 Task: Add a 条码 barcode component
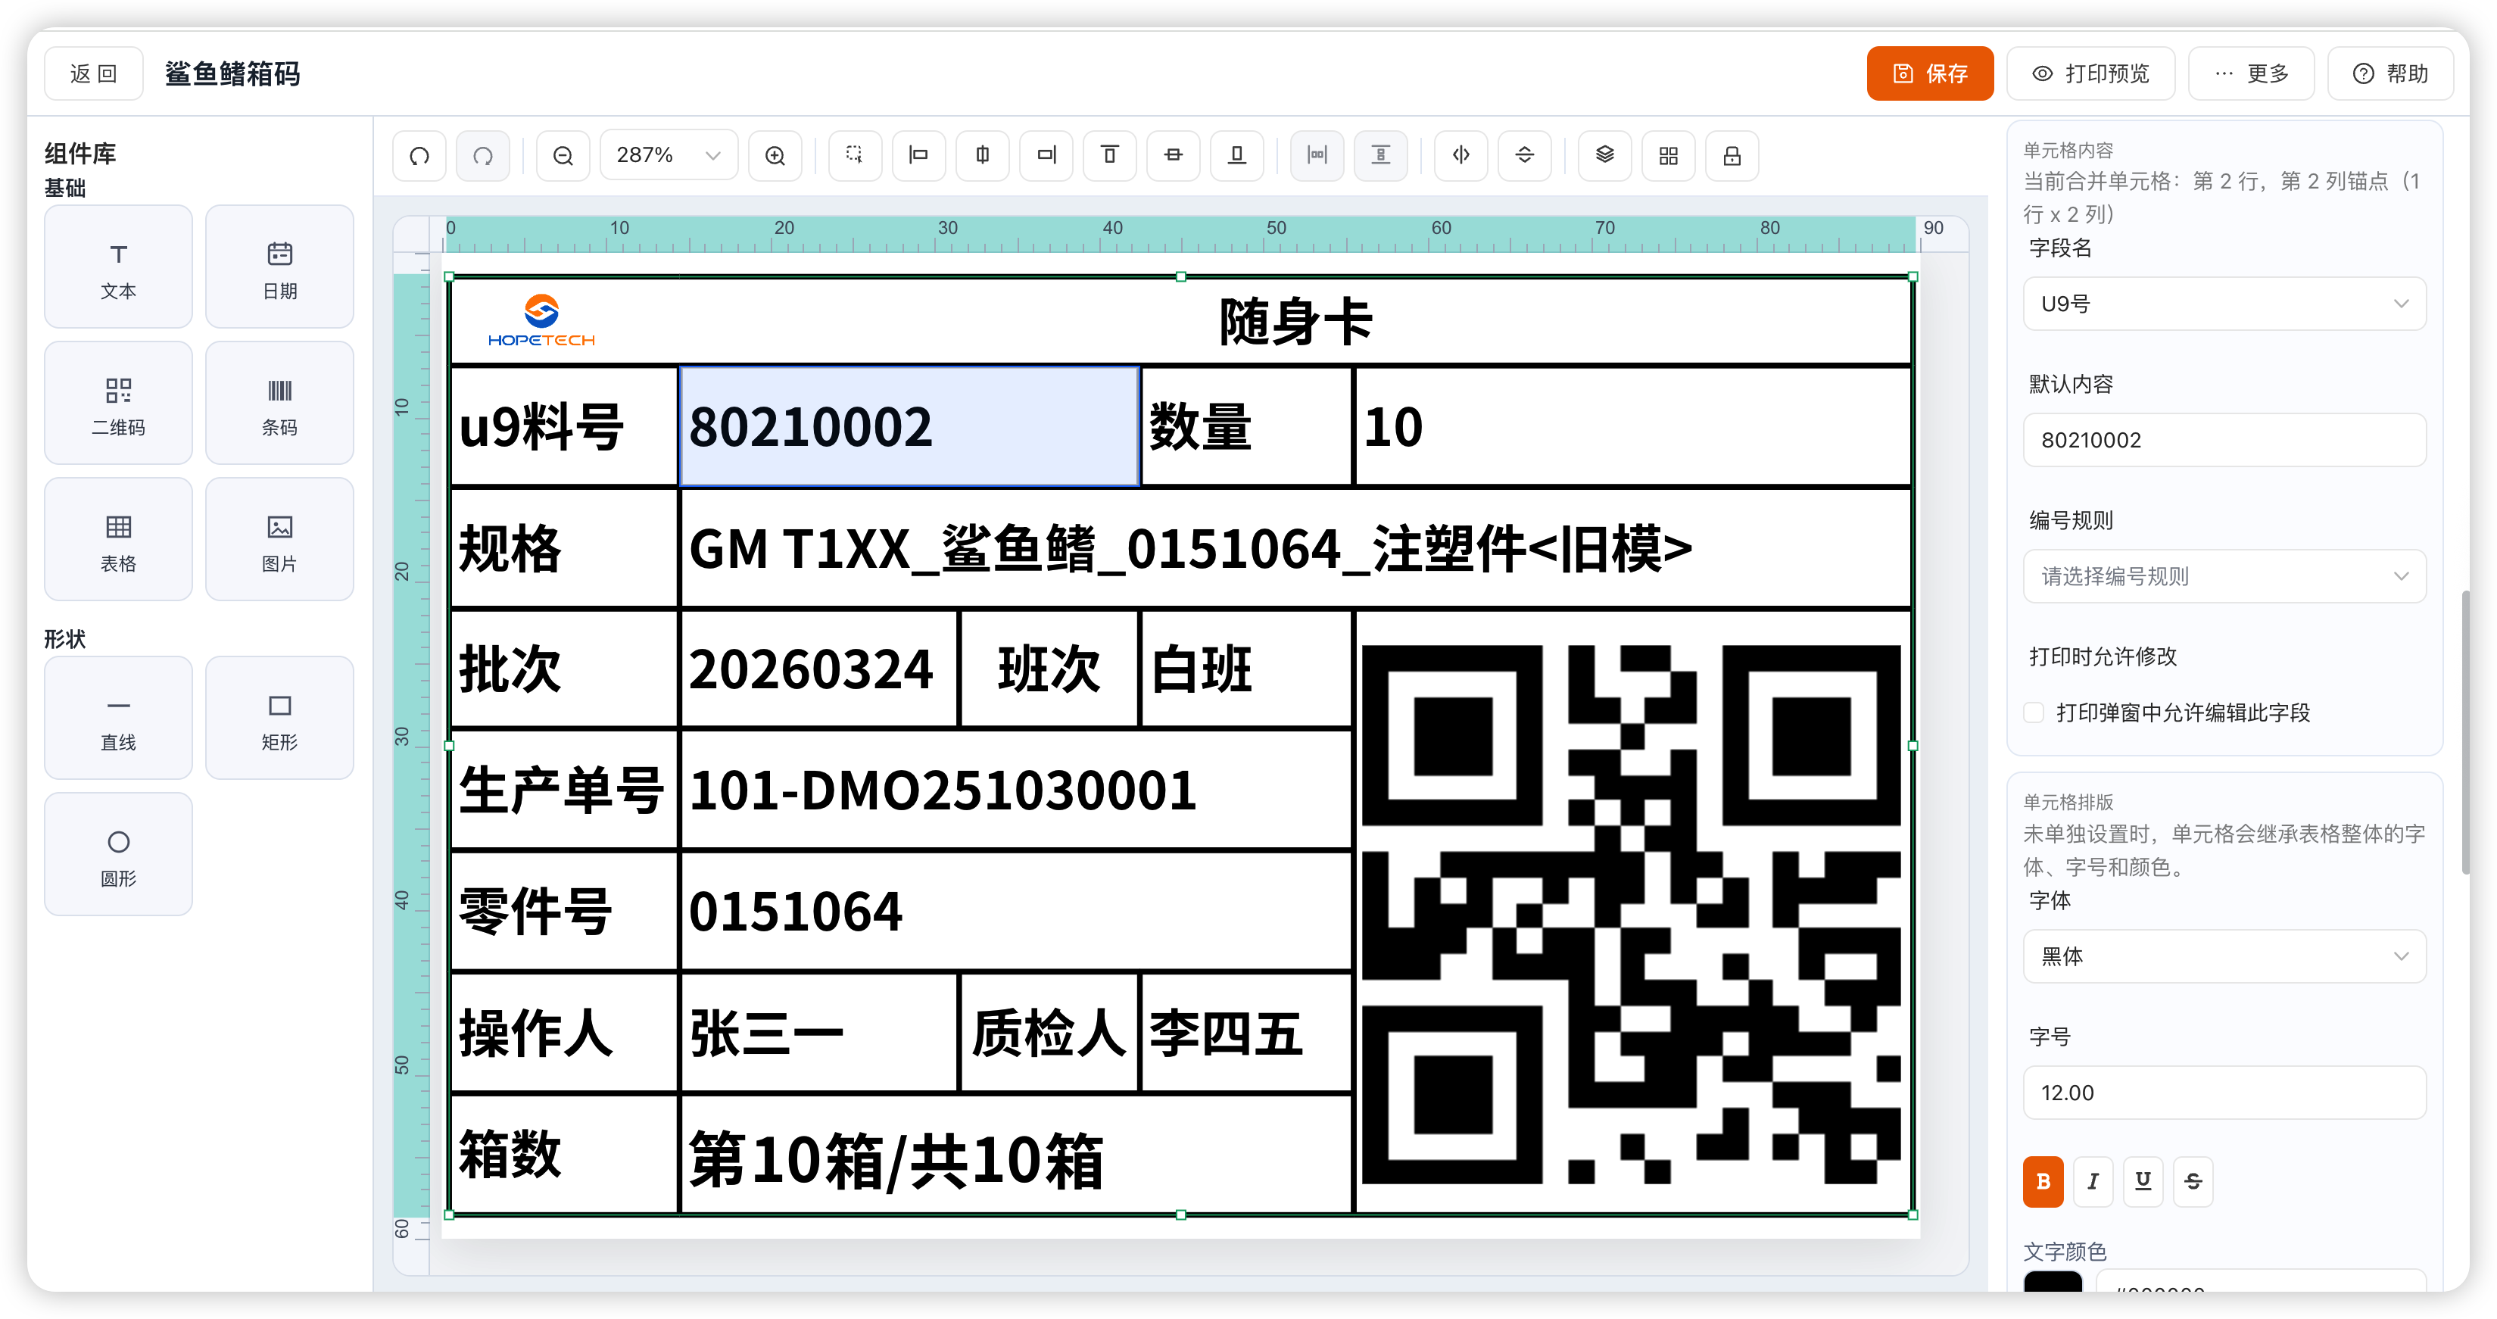click(279, 403)
